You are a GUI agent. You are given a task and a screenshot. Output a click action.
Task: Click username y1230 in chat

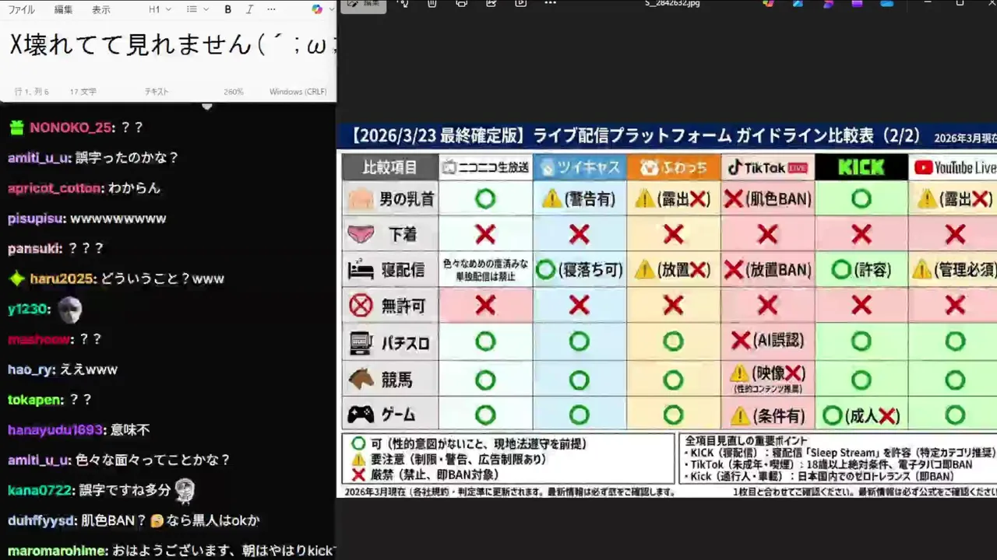tap(26, 310)
